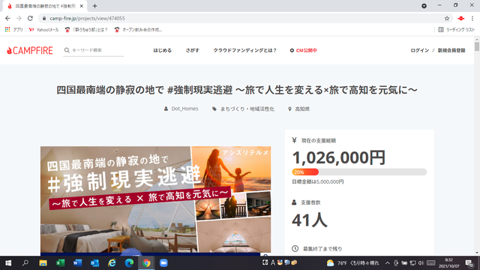Open the weather widget showing 76°F

pos(352,263)
